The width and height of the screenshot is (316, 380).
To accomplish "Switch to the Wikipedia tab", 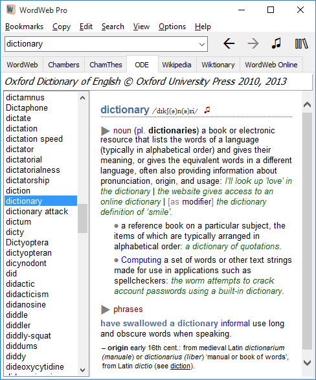I will 177,65.
